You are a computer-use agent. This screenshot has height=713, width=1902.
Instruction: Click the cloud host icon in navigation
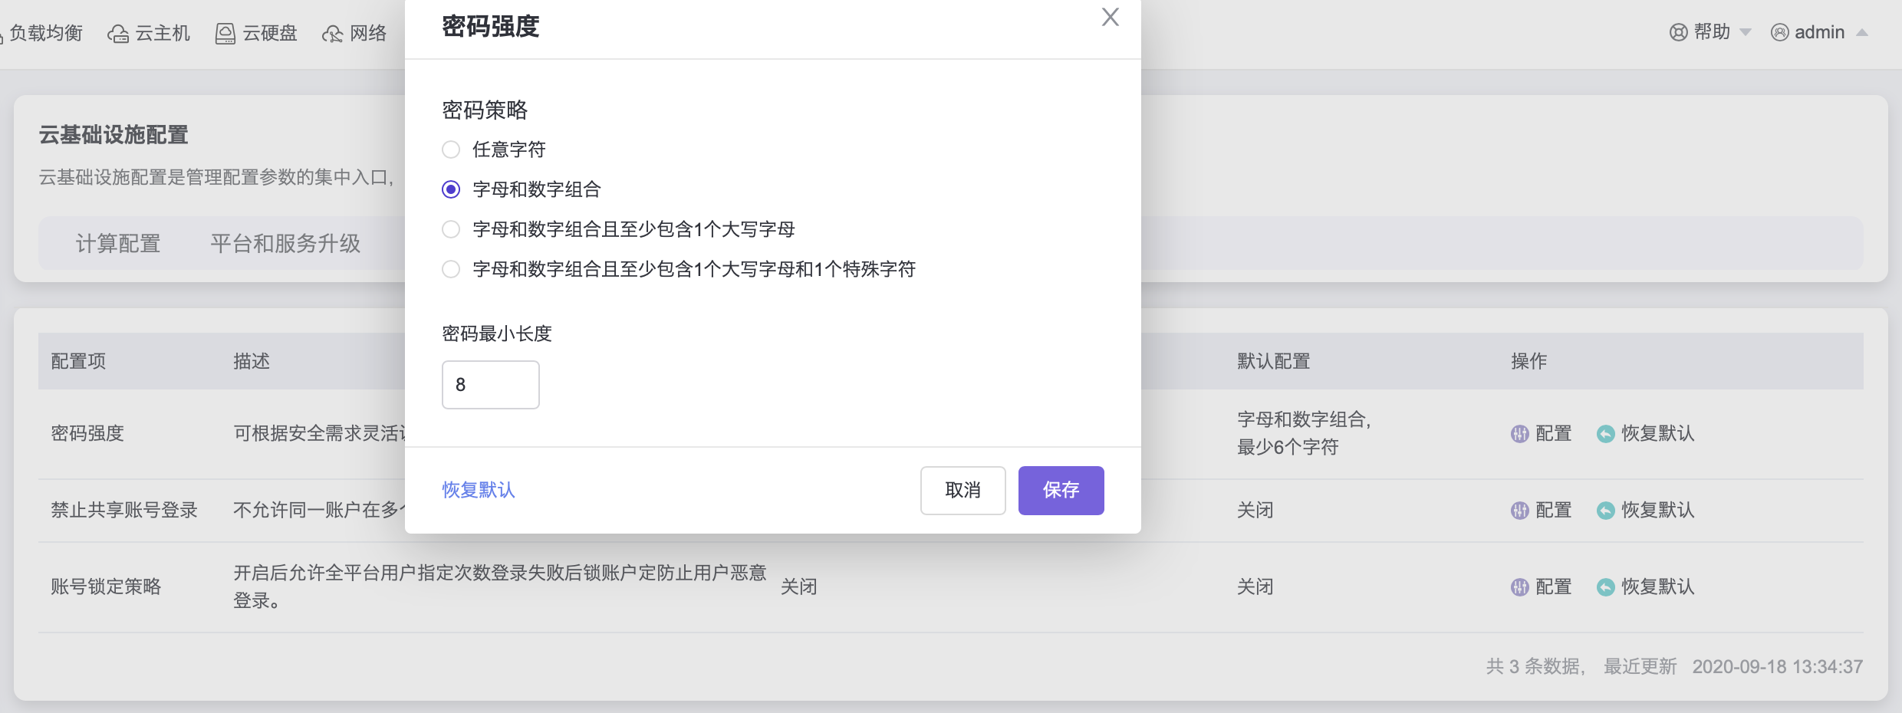coord(118,34)
